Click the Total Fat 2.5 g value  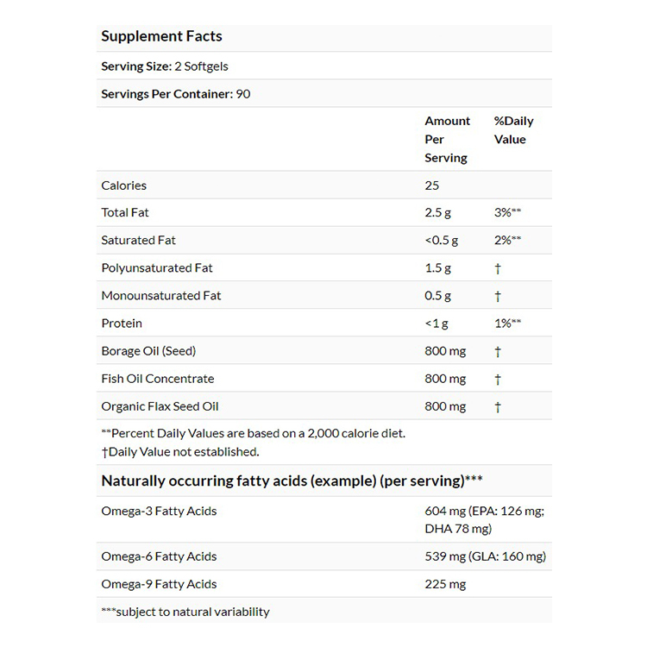[x=438, y=213]
